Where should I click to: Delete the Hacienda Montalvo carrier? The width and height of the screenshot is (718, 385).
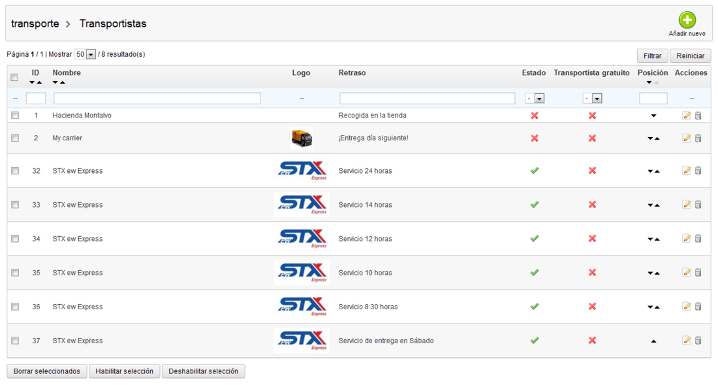coord(698,115)
